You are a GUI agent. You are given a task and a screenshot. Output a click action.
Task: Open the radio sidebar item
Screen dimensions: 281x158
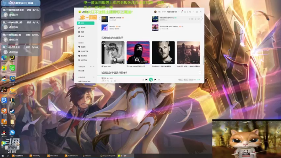click(81, 36)
